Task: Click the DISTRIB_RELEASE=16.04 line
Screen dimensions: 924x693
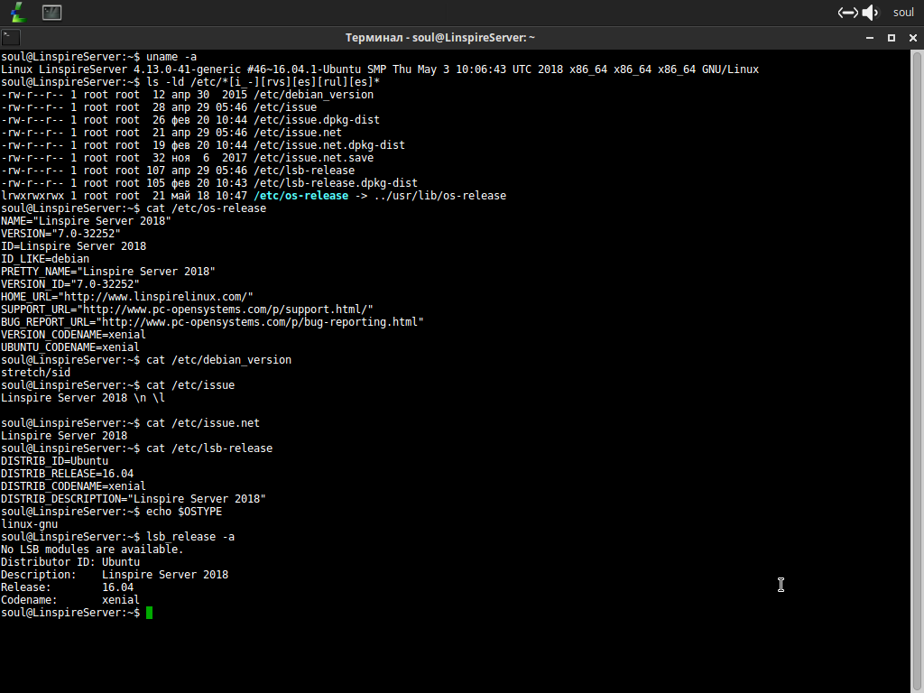Action: (x=67, y=474)
